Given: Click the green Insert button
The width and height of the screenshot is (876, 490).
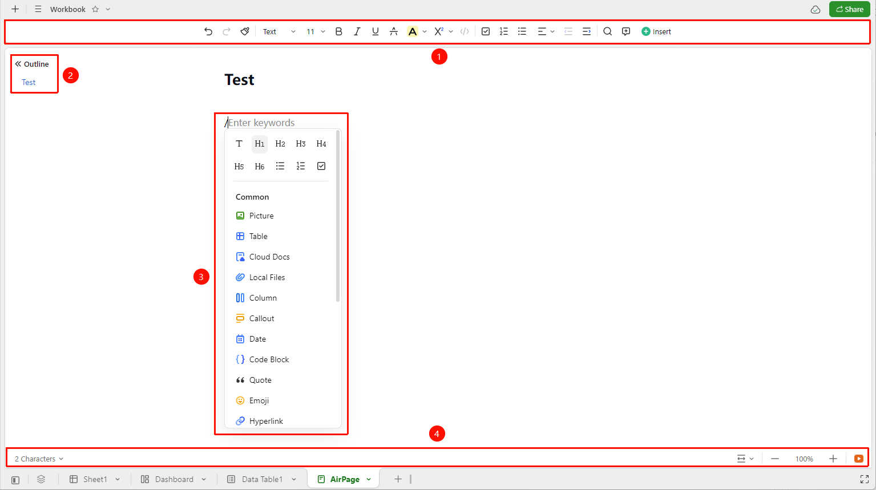Looking at the screenshot, I should pyautogui.click(x=656, y=31).
